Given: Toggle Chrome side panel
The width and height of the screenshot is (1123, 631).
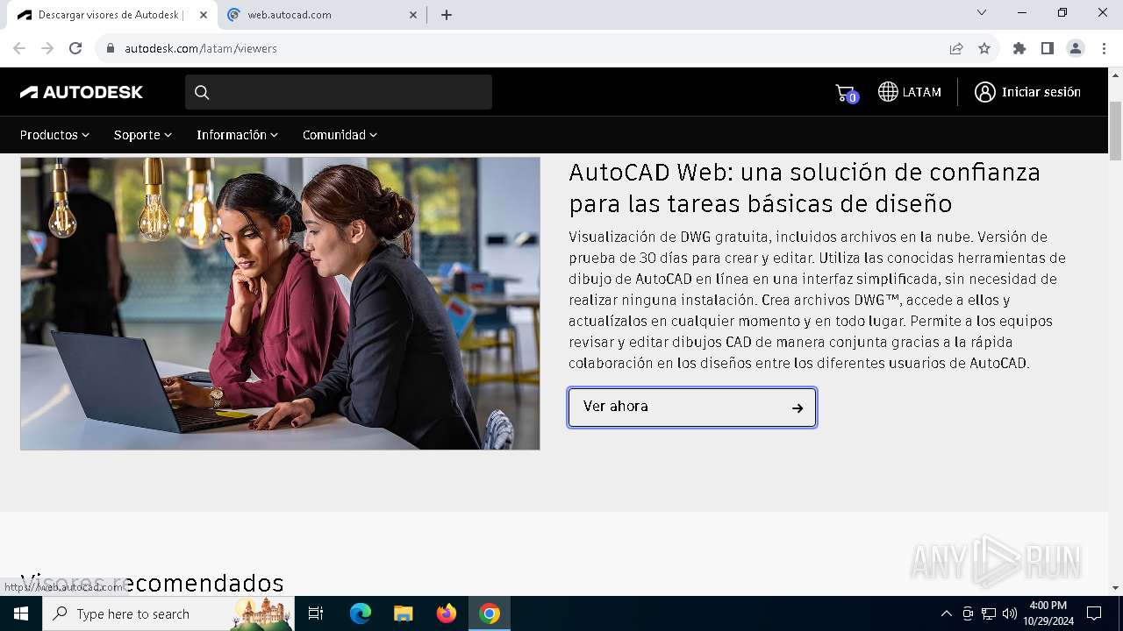Looking at the screenshot, I should (x=1048, y=48).
